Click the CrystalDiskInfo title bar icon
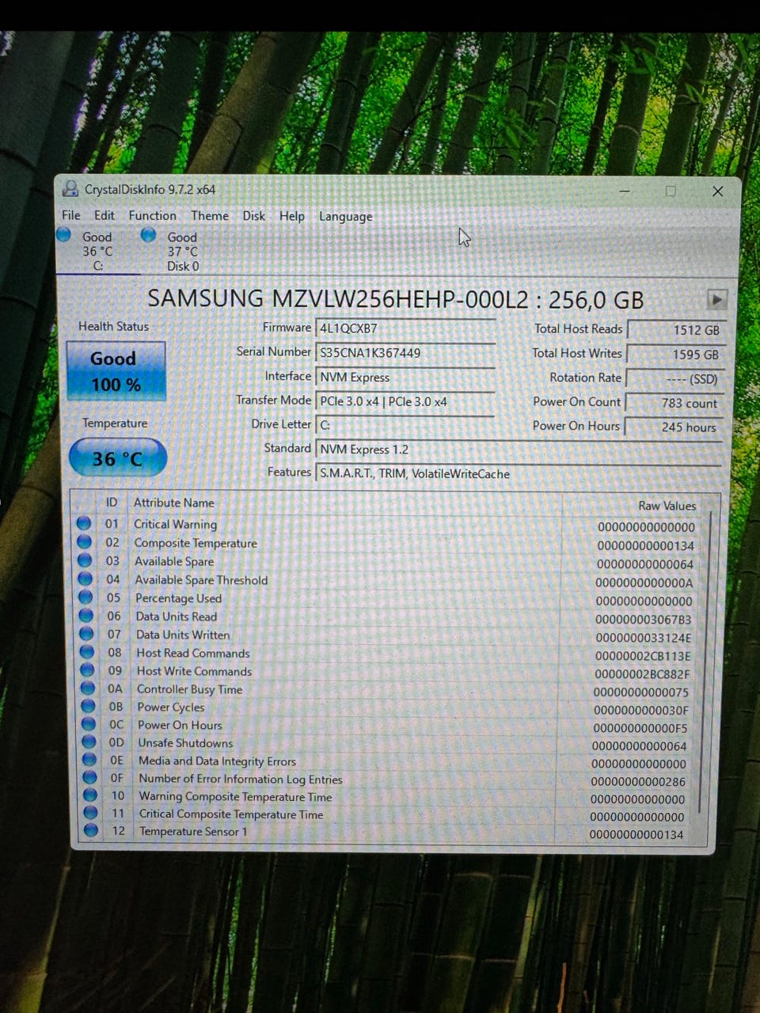Viewport: 760px width, 1013px height. pos(71,188)
